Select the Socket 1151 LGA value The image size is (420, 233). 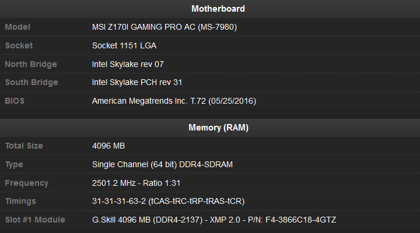click(x=124, y=45)
